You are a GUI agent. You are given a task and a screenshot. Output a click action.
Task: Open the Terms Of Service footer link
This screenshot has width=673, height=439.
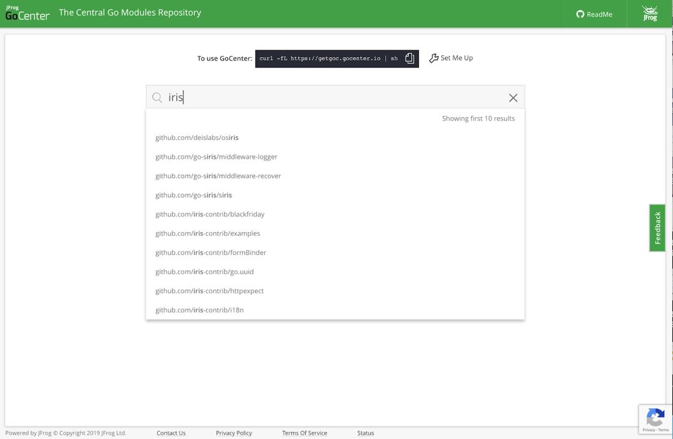[304, 433]
